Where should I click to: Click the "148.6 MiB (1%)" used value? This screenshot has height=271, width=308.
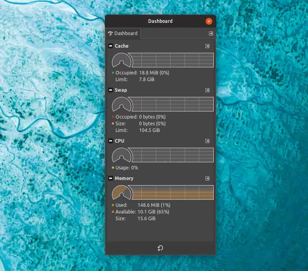(154, 205)
